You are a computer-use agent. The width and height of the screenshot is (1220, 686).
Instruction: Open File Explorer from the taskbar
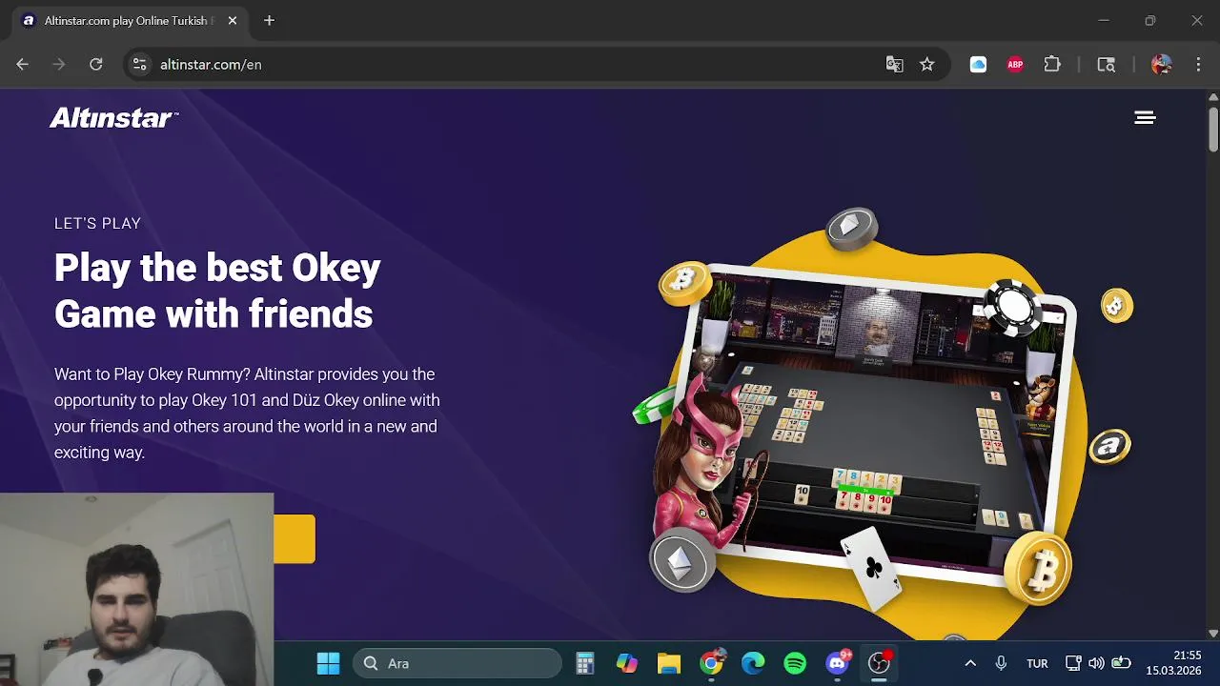pyautogui.click(x=669, y=663)
